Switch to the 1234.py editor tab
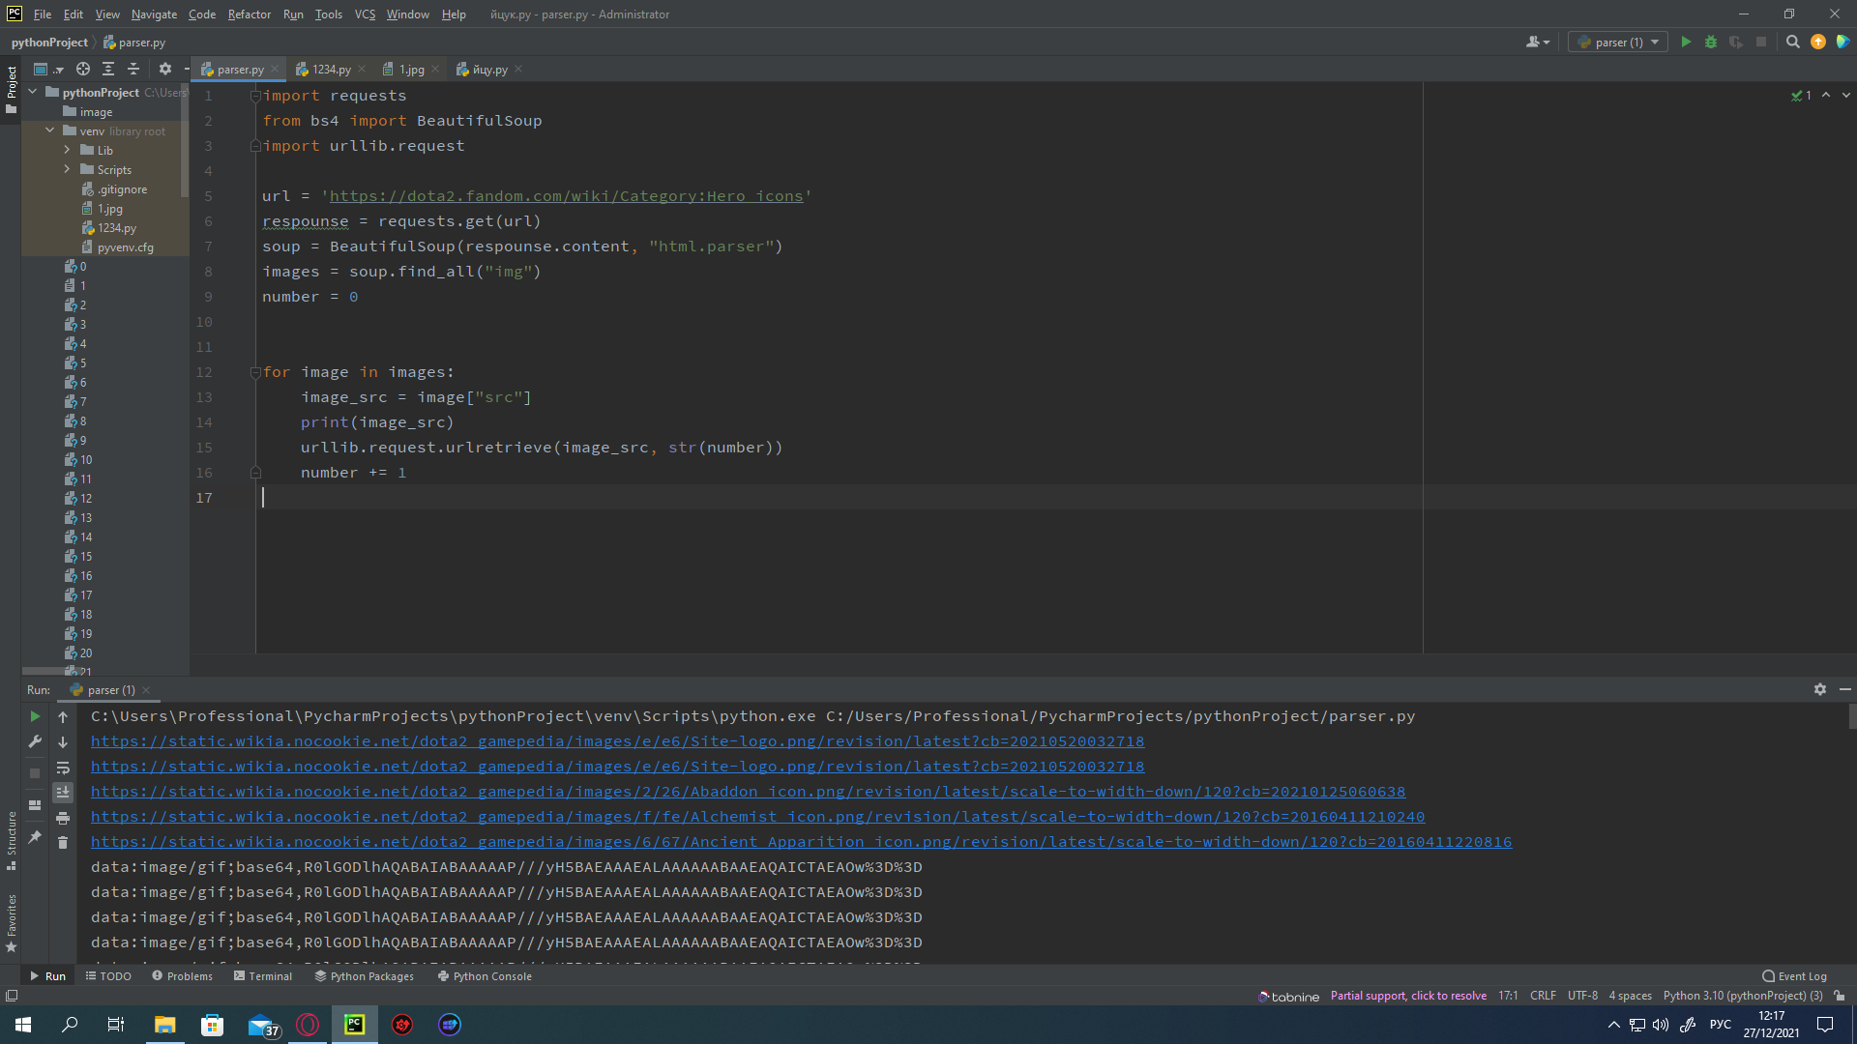Viewport: 1857px width, 1044px height. pos(331,69)
